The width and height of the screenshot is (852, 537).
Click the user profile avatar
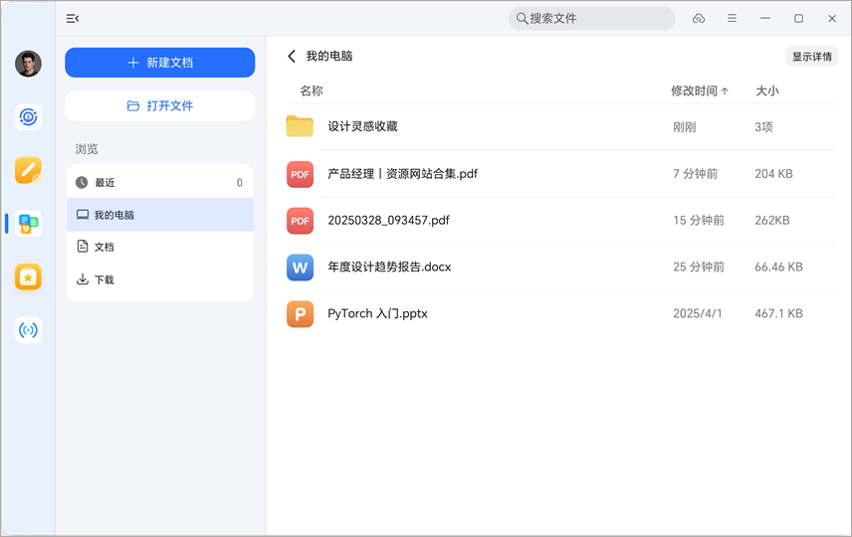28,64
